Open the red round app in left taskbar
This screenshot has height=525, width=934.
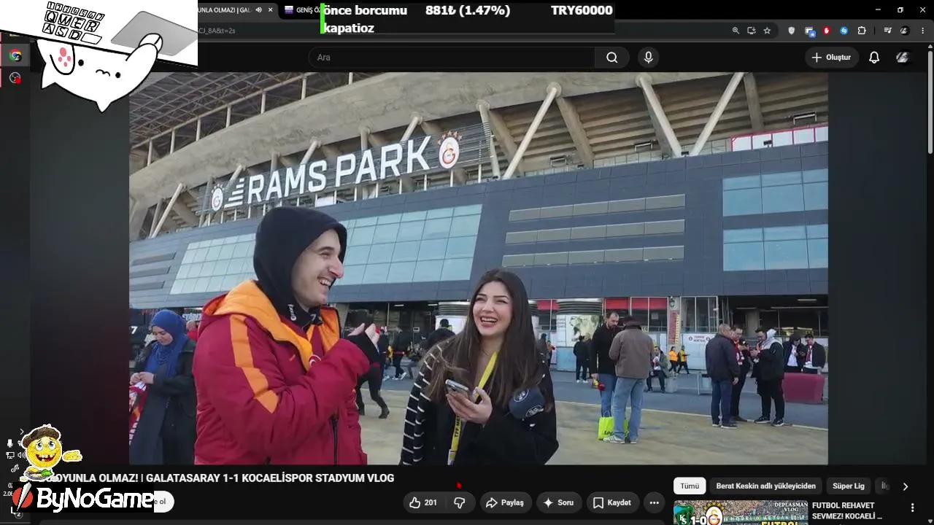[15, 78]
